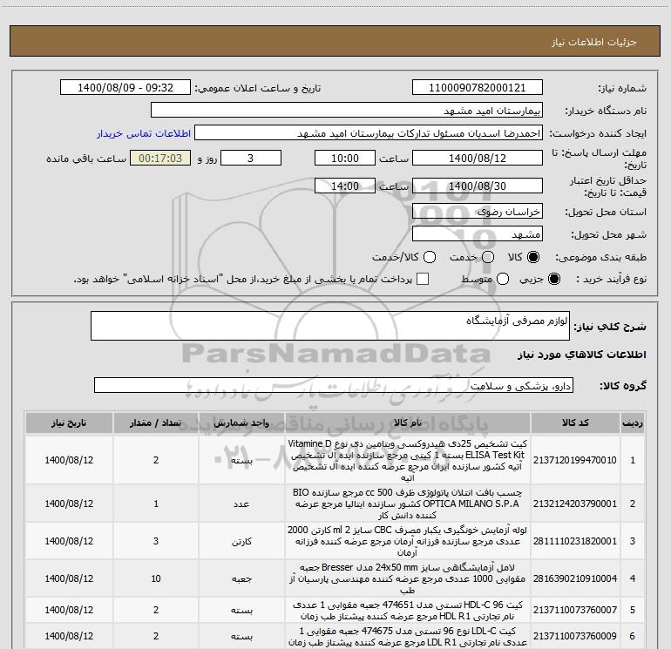Click the city field مشهد
The width and height of the screenshot is (671, 649).
[x=478, y=233]
